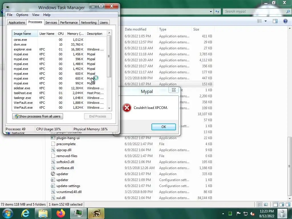Switch to the Networking tab
The height and width of the screenshot is (219, 292).
coord(89,23)
